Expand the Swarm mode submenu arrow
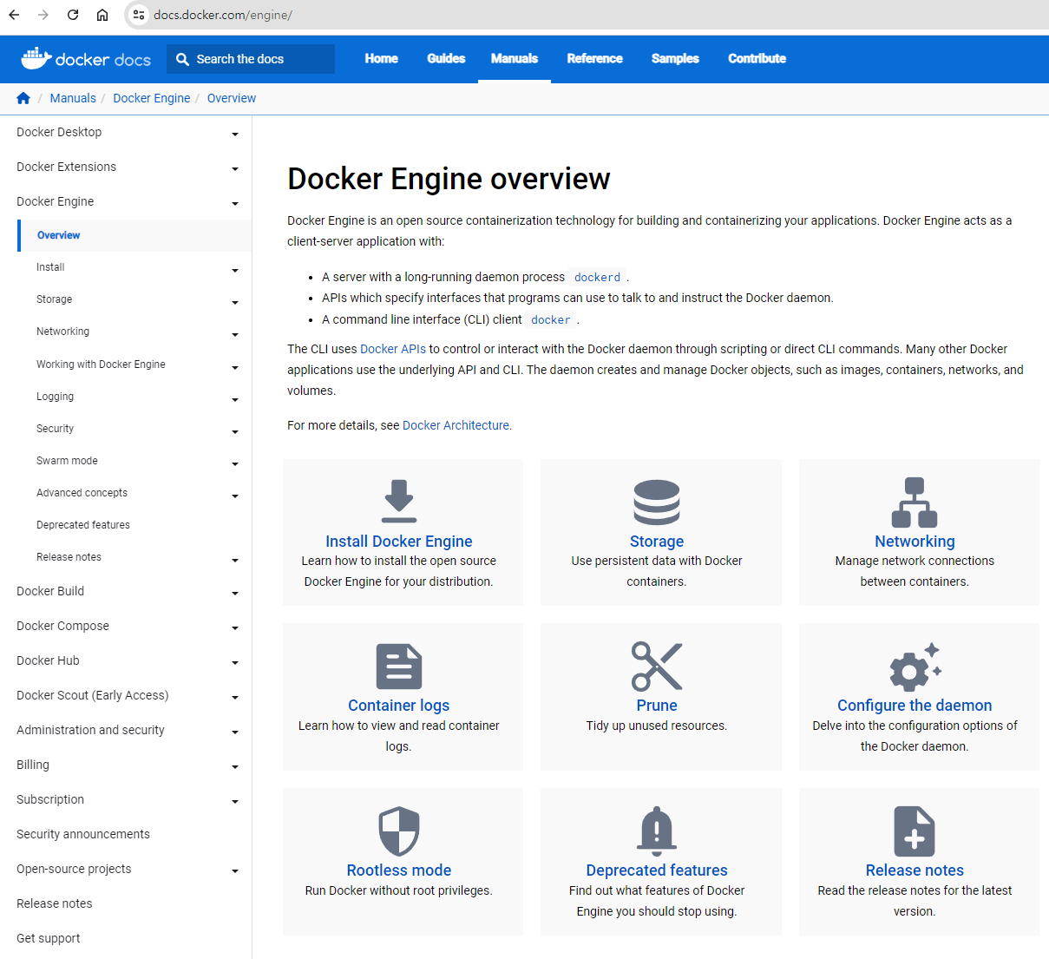 pos(235,463)
